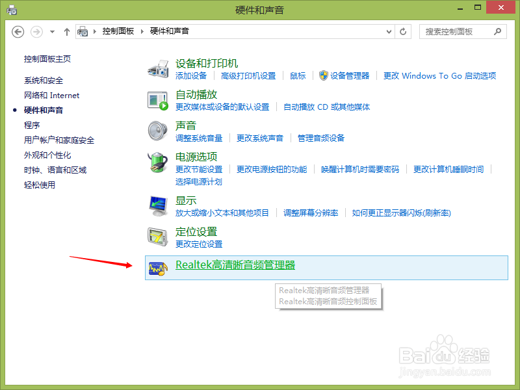Click the search magnifier icon

(x=497, y=31)
